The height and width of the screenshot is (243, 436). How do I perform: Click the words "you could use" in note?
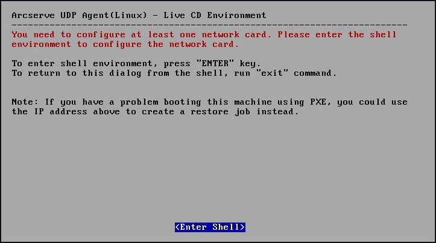pyautogui.click(x=372, y=102)
